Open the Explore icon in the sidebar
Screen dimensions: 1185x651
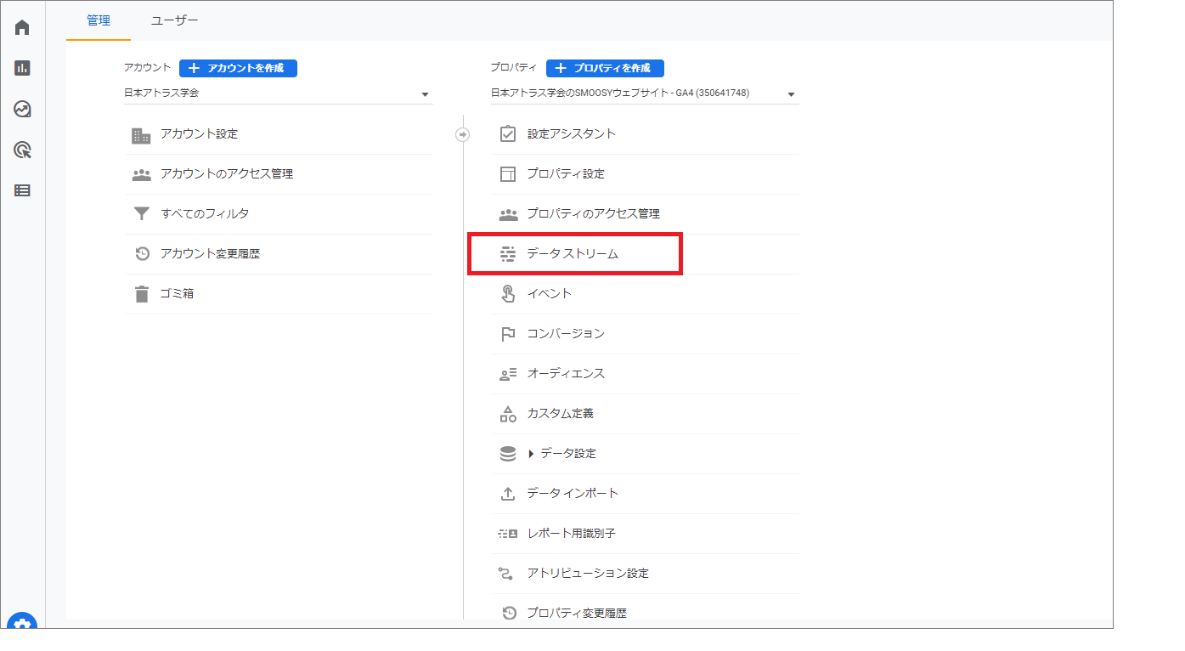pyautogui.click(x=22, y=109)
